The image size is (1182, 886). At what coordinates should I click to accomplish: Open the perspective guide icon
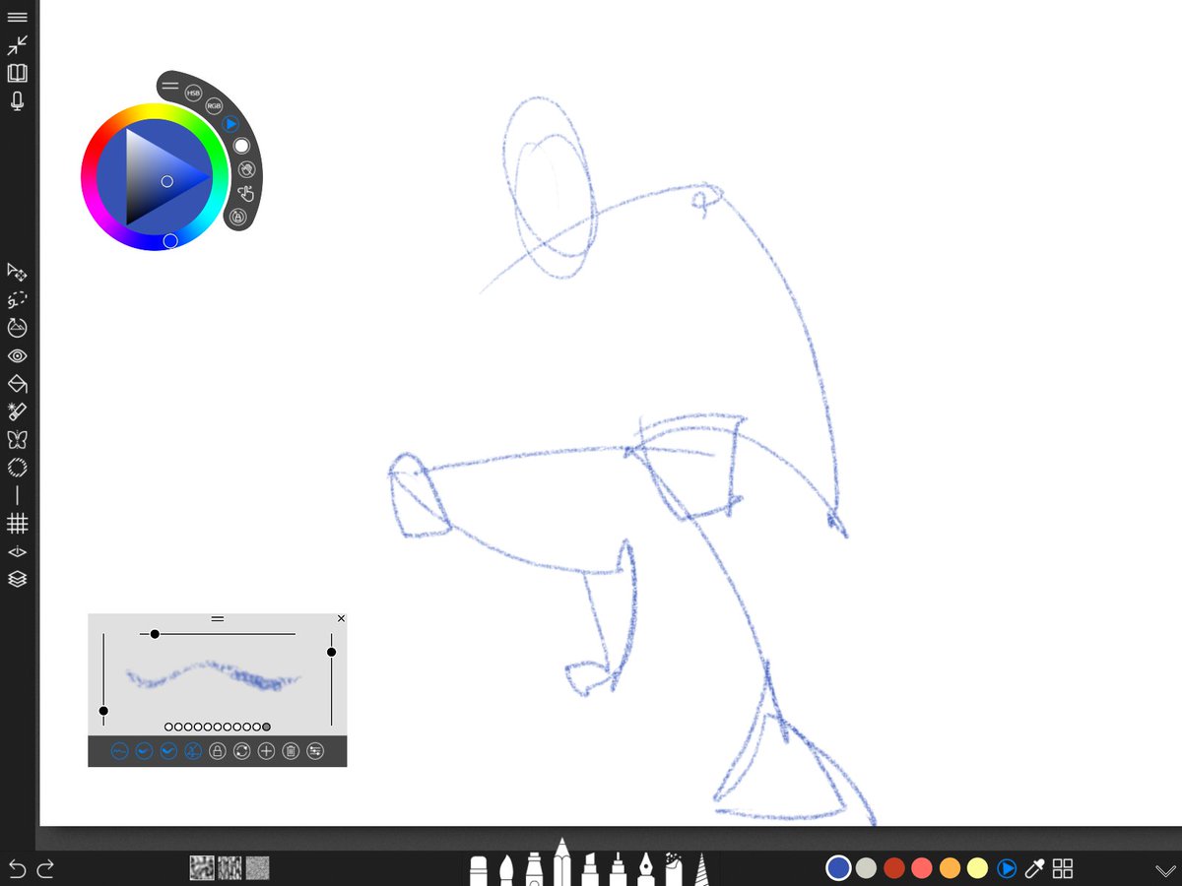point(18,552)
